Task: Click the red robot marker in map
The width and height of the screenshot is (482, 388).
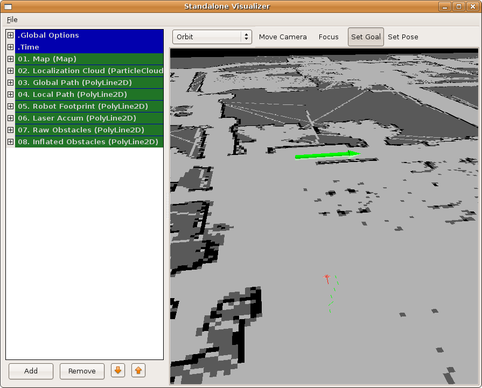Action: (326, 278)
